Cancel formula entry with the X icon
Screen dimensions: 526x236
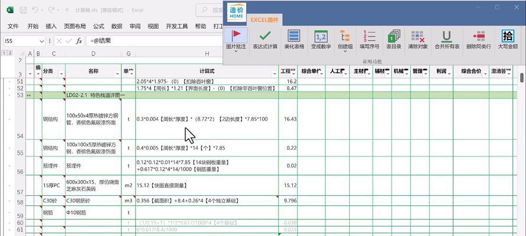[x=59, y=41]
